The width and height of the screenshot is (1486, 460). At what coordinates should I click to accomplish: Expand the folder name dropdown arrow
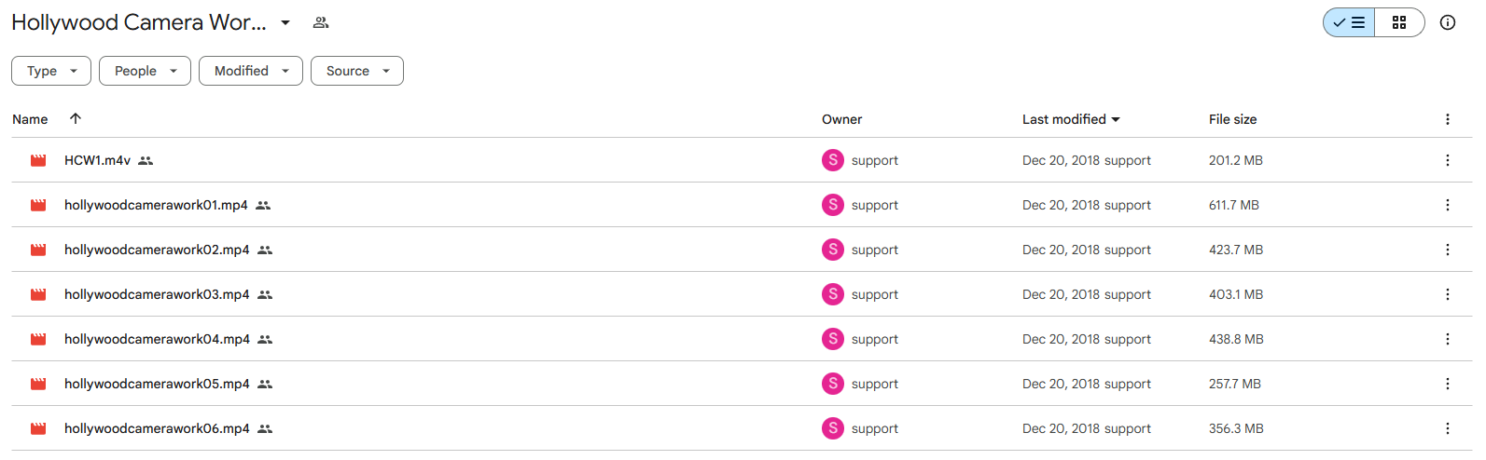coord(285,22)
